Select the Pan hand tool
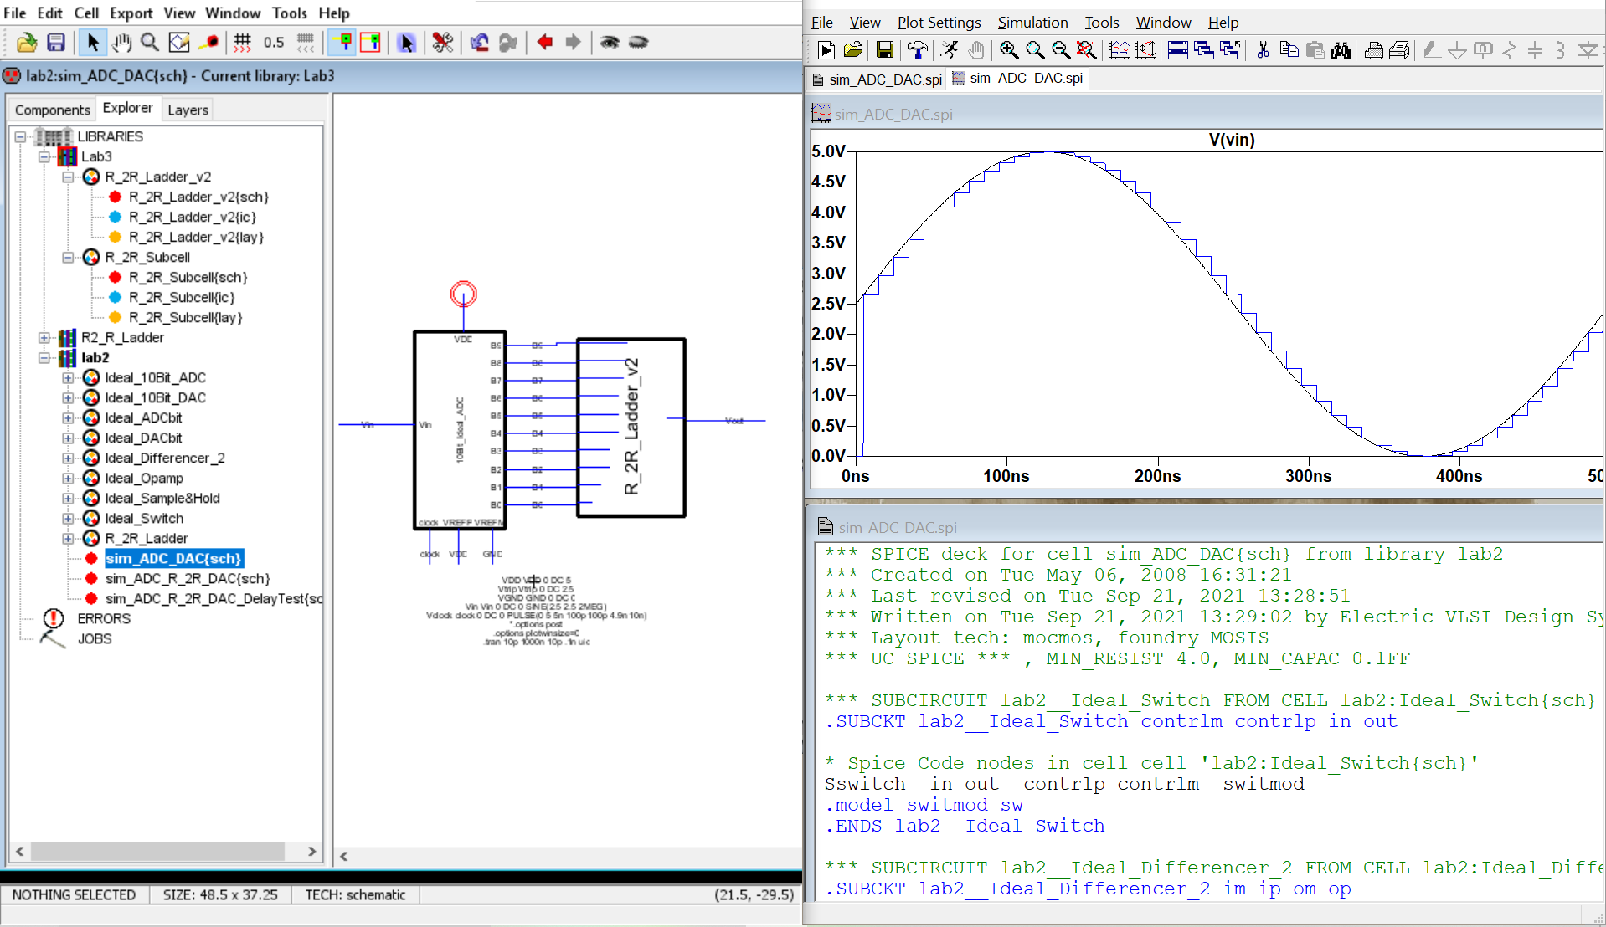The height and width of the screenshot is (927, 1606). coord(122,43)
